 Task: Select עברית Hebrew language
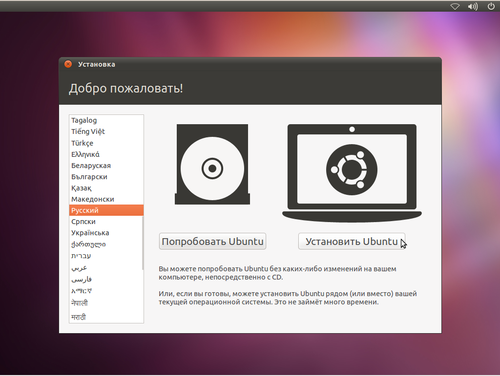pos(106,256)
